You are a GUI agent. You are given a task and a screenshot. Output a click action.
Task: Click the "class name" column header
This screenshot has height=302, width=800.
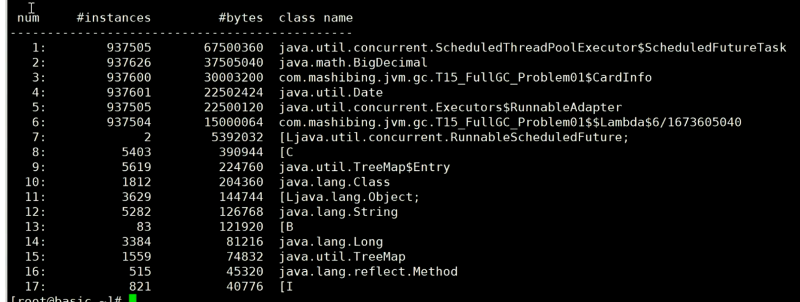(315, 18)
